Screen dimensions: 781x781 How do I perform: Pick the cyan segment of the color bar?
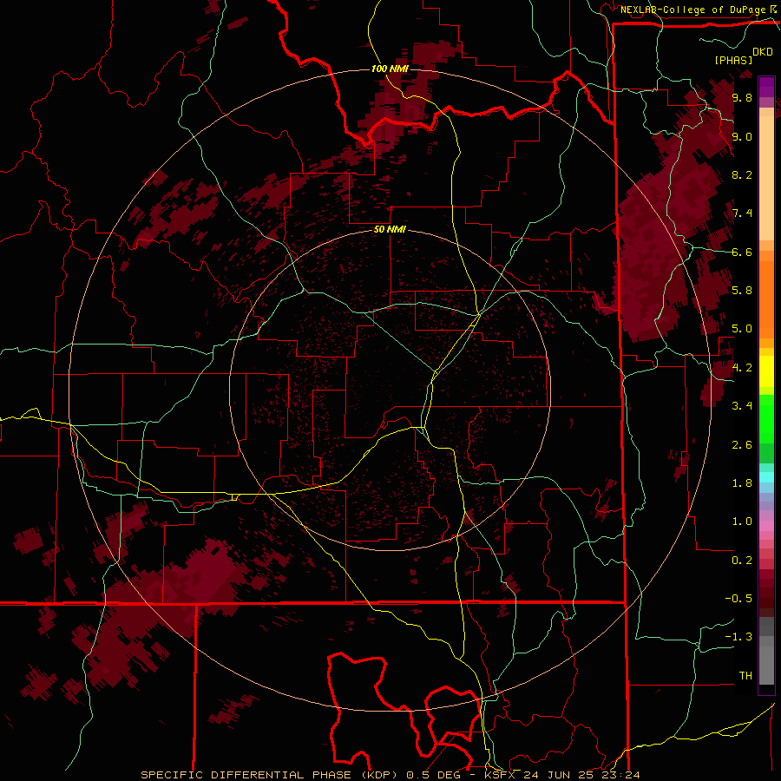coord(766,477)
